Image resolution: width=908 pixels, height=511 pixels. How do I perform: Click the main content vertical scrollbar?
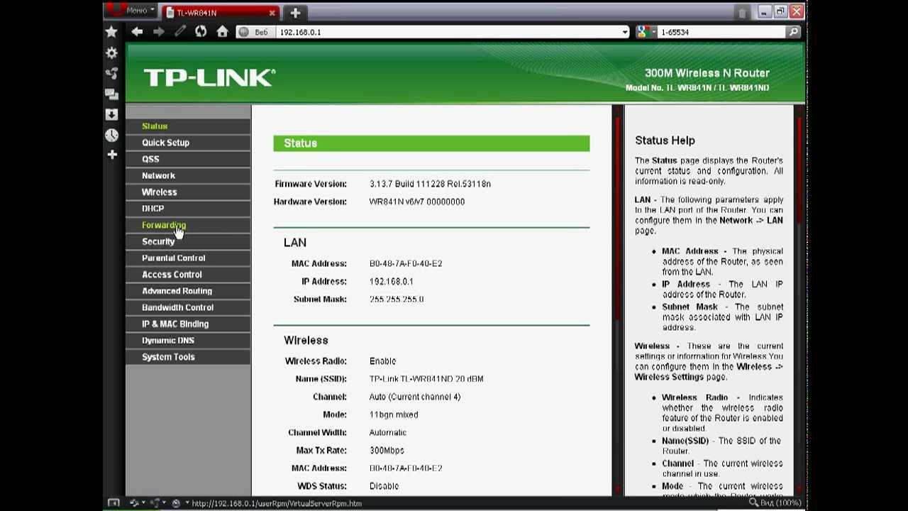[x=618, y=301]
